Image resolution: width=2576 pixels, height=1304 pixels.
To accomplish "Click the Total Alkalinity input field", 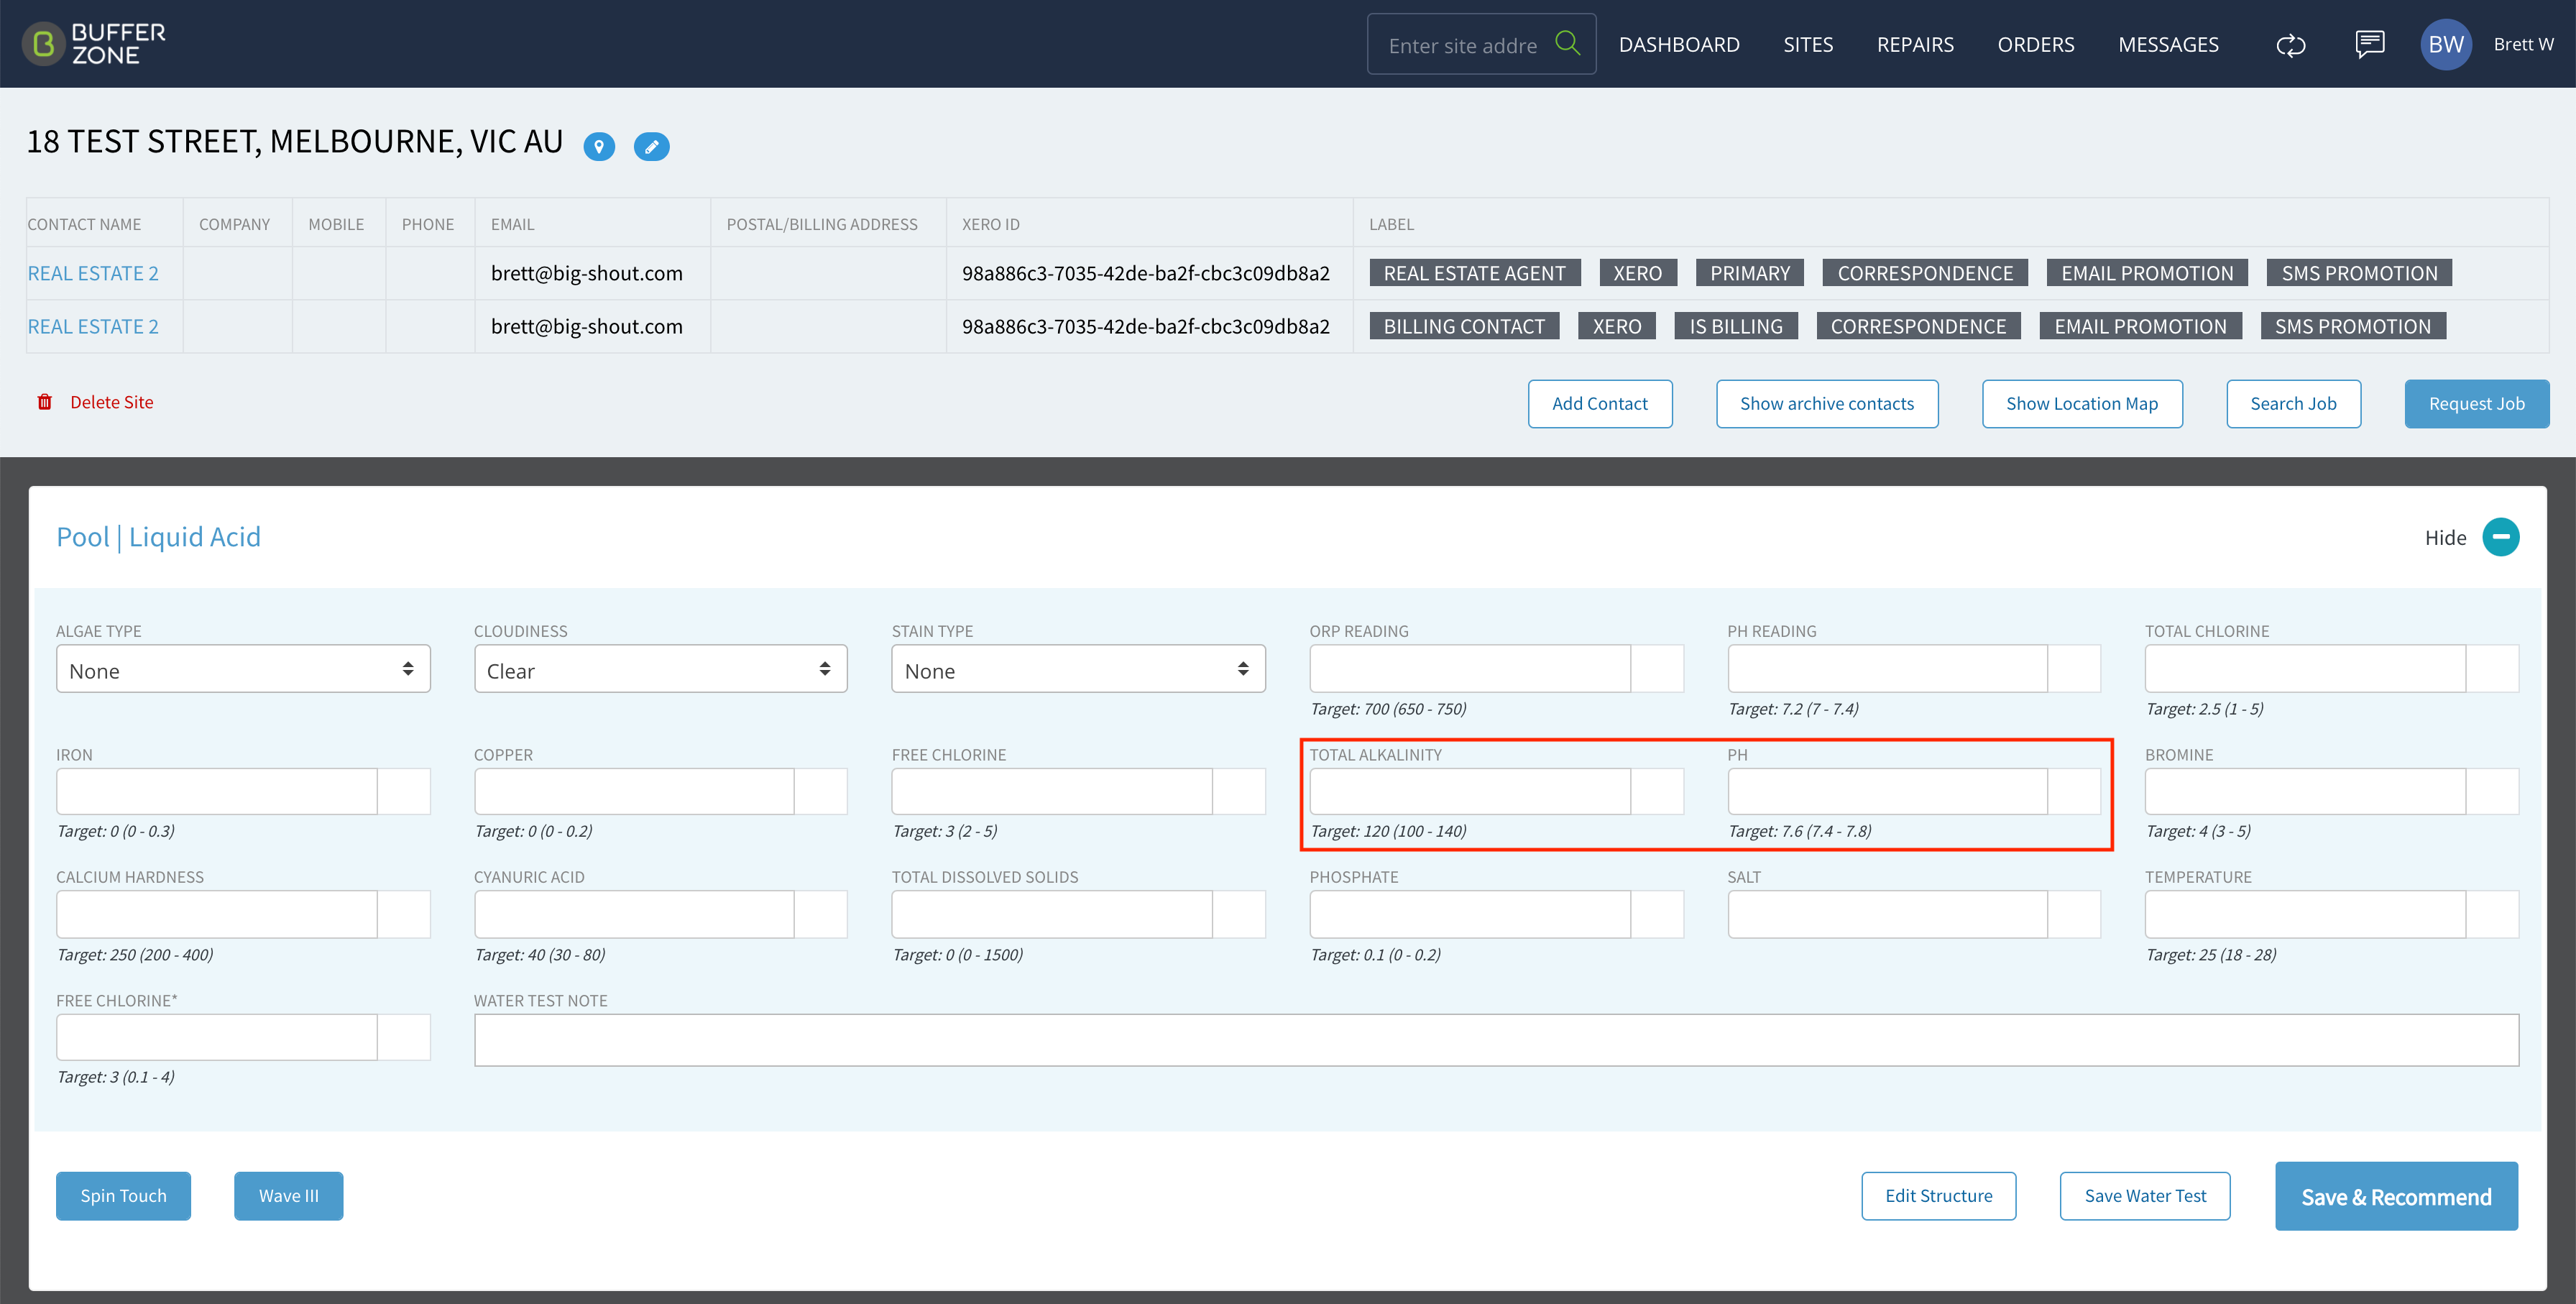I will tap(1469, 792).
